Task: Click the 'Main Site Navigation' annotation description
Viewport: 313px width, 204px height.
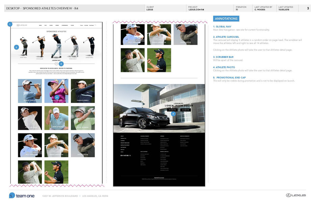Action: tap(241, 30)
